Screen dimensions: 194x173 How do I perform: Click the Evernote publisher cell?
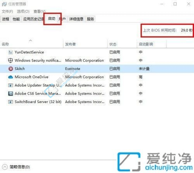73,69
